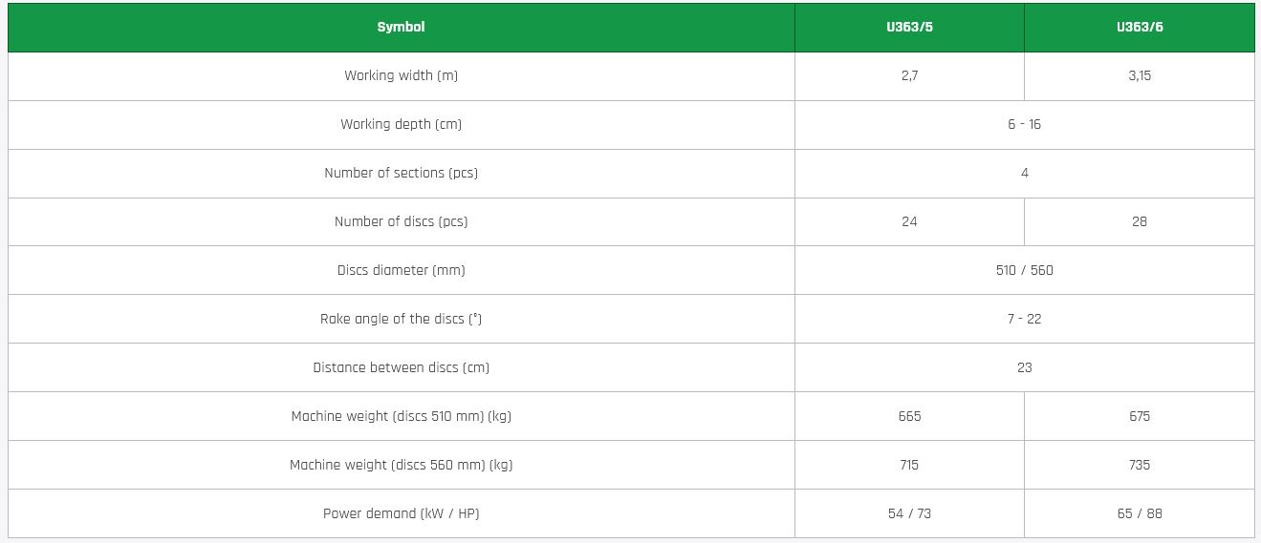Click the 665 machine weight cell

pos(909,416)
